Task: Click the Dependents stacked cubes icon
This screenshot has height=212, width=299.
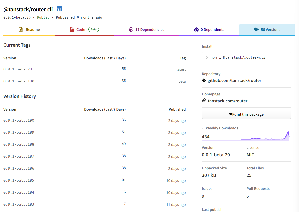Action: (x=196, y=30)
